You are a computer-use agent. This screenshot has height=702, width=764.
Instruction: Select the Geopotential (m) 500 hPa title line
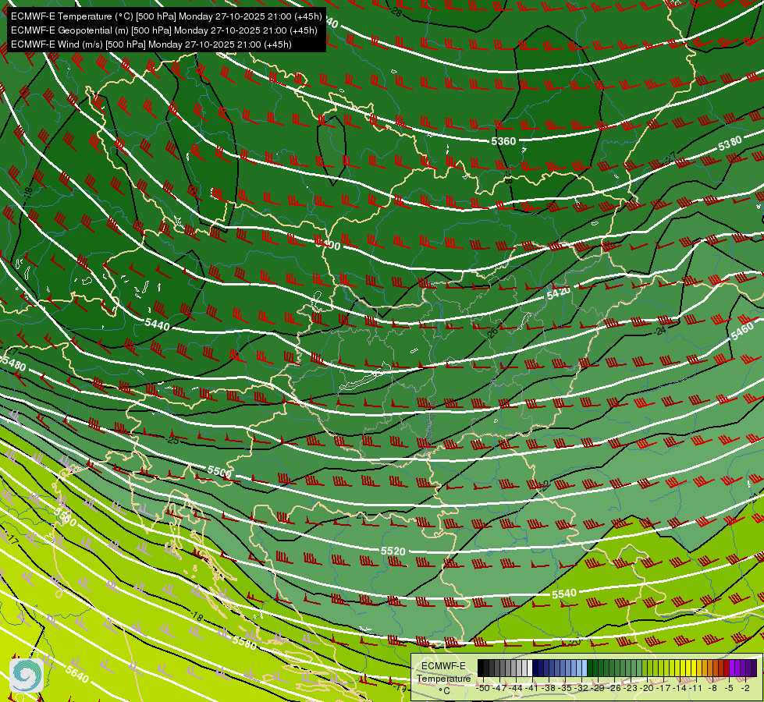(164, 30)
